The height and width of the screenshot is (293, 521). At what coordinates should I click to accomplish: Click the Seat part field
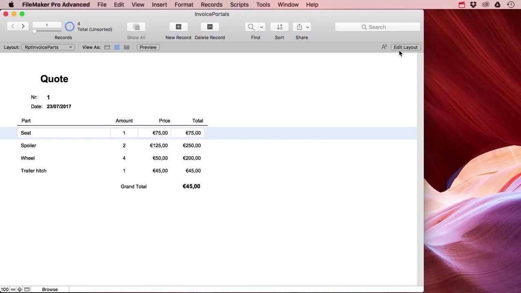[64, 133]
